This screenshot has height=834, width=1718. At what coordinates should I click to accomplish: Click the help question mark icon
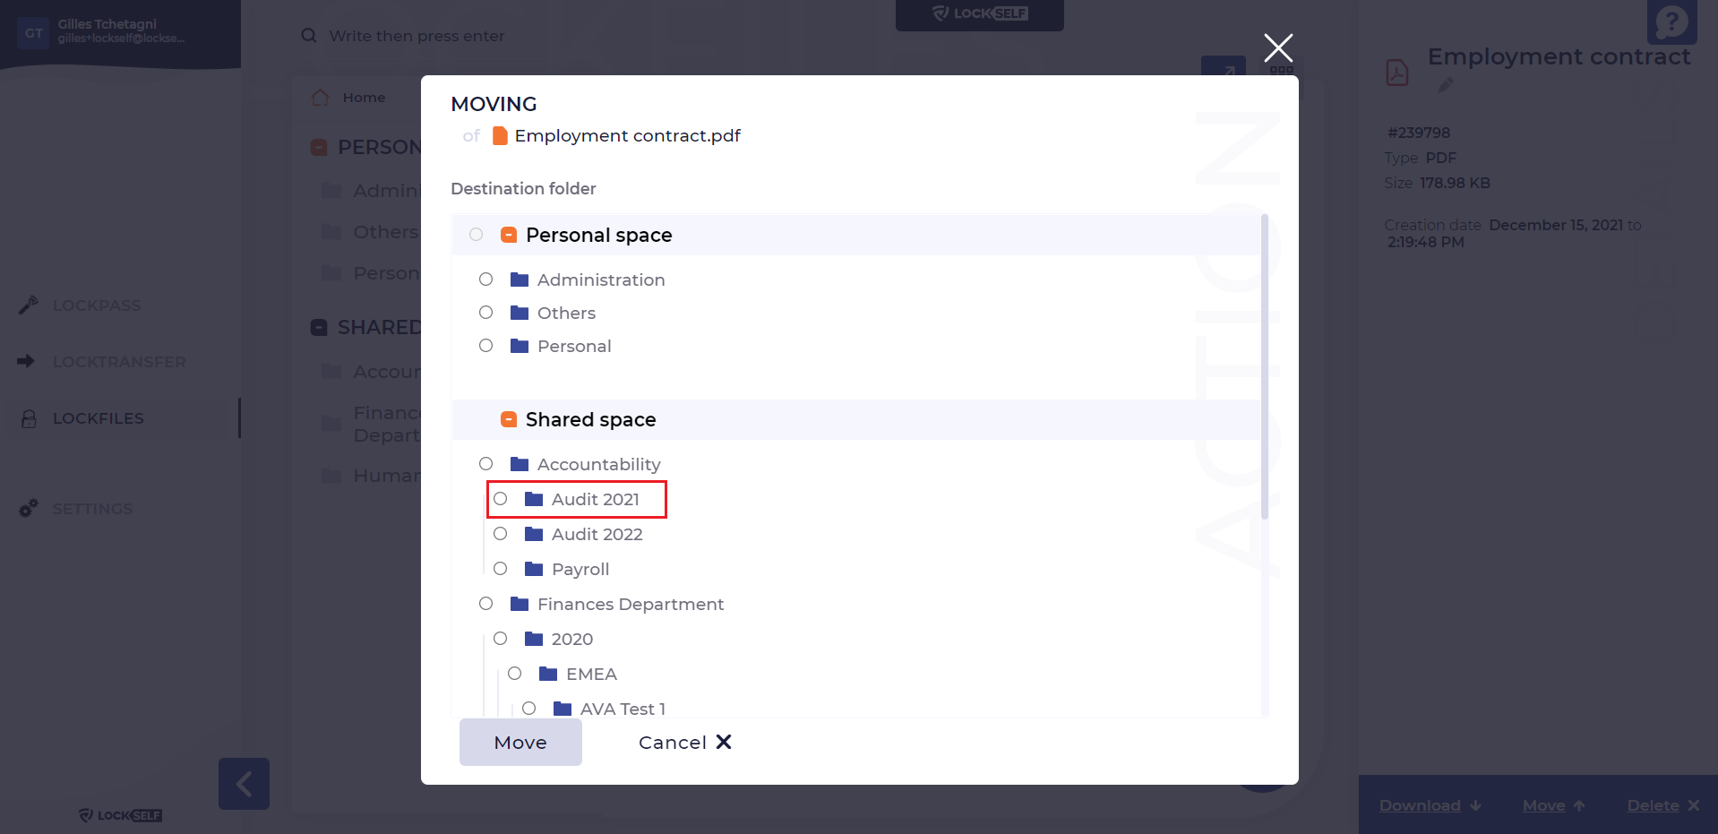click(x=1671, y=21)
